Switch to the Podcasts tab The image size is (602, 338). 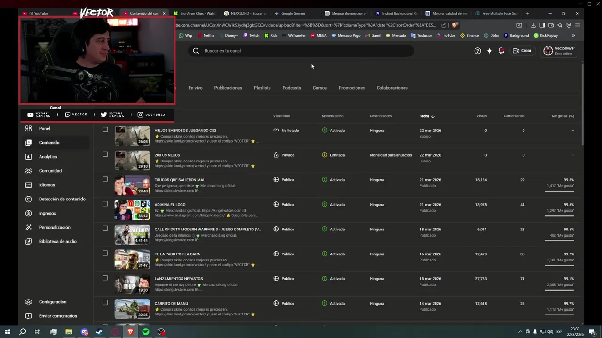[292, 88]
